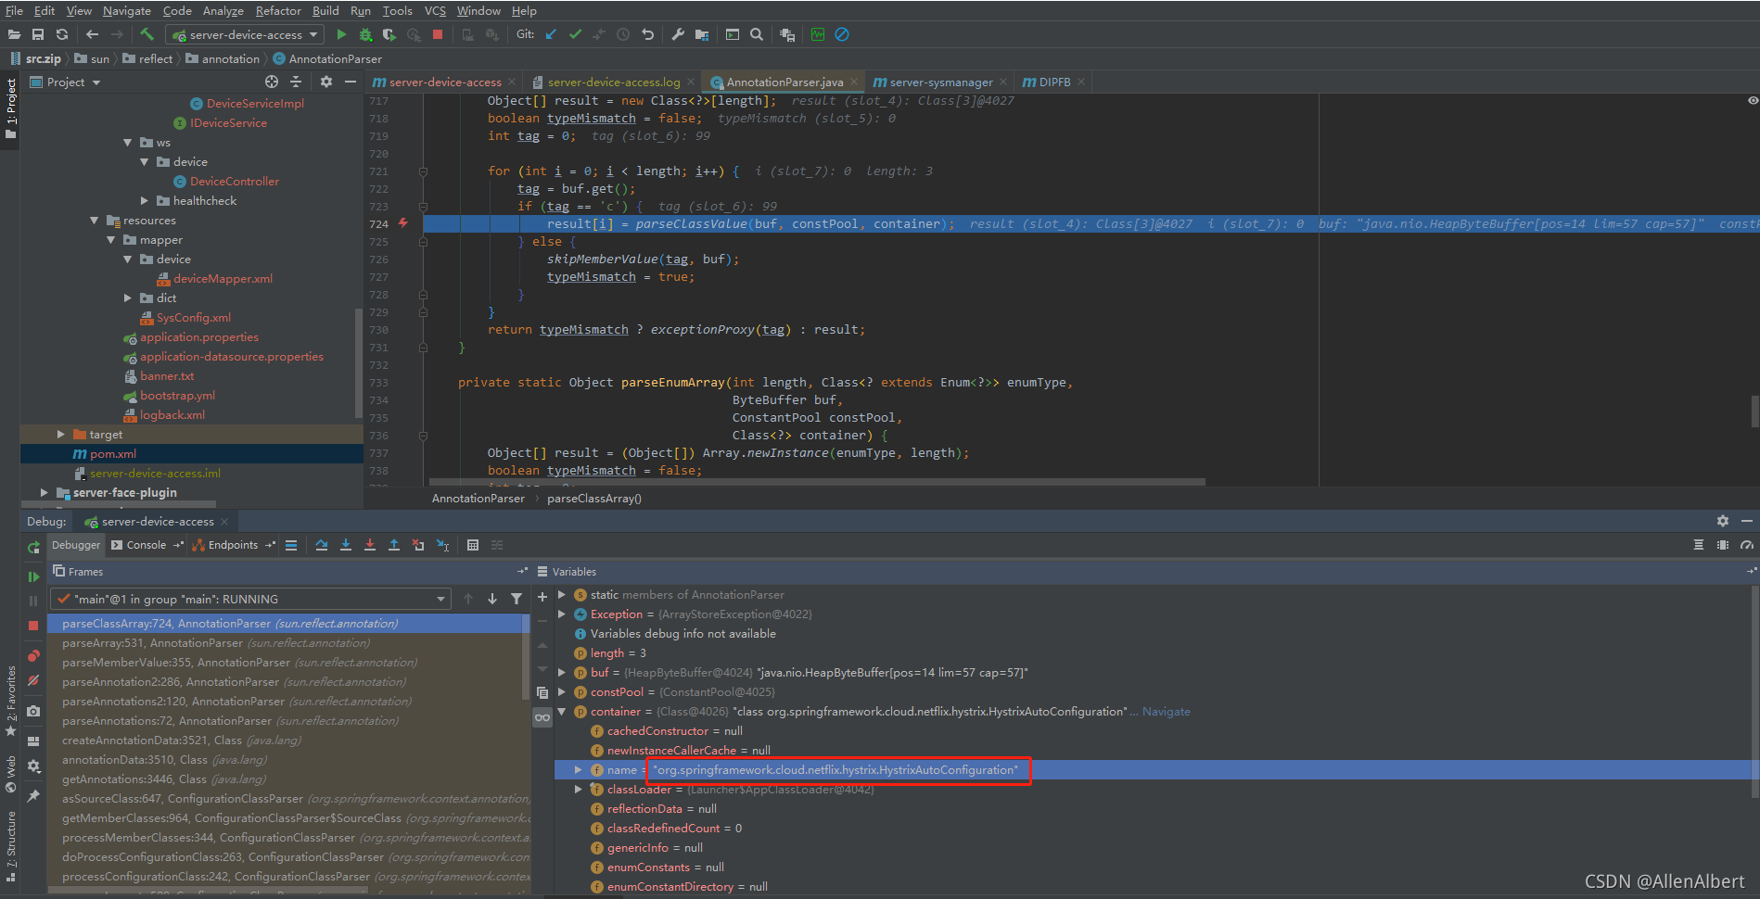Screen dimensions: 1760x899
Task: Collapse the resources folder in the tree
Action: point(94,221)
